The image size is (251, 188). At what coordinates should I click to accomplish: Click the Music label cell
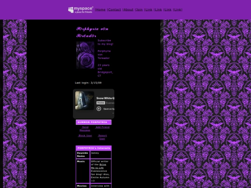83,171
